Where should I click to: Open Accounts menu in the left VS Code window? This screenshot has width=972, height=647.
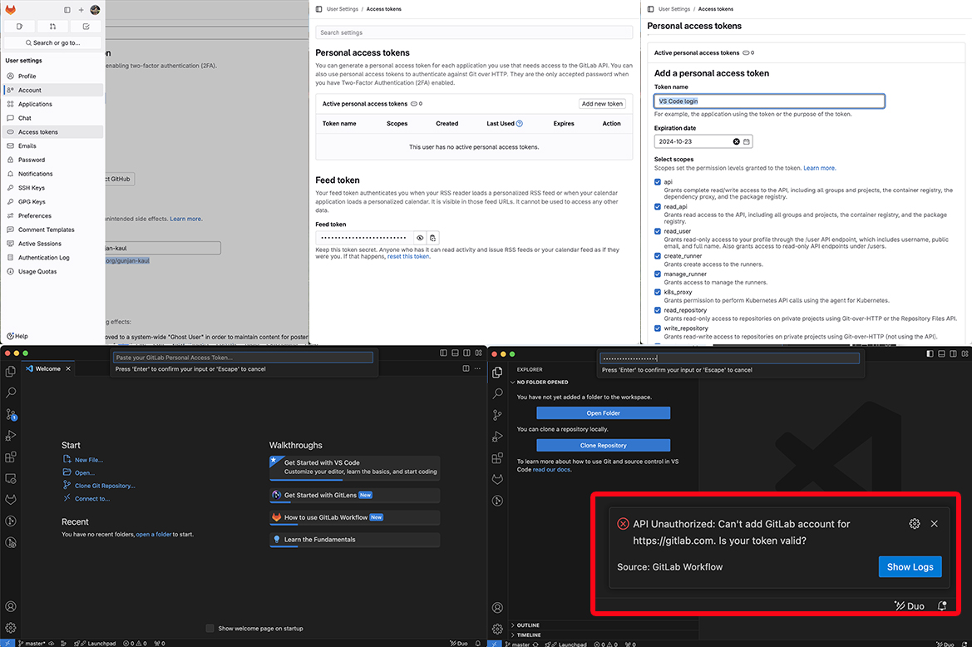point(11,607)
